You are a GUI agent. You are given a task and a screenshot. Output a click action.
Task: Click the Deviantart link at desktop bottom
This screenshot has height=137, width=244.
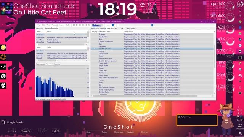pyautogui.click(x=119, y=132)
